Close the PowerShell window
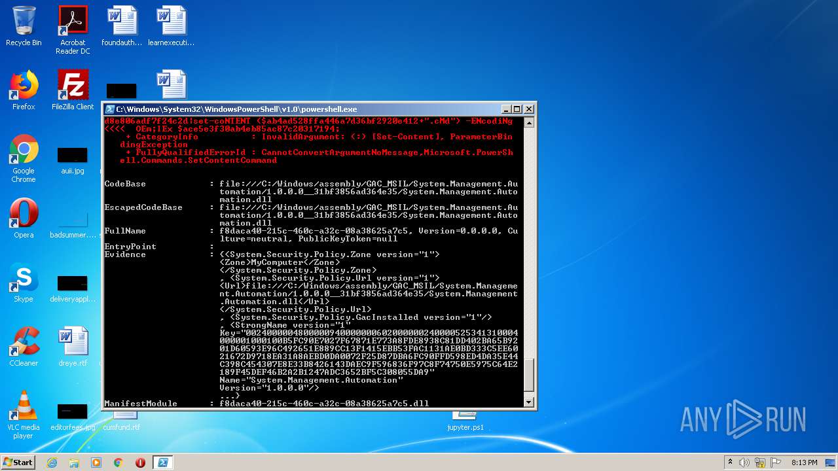Screen dimensions: 838x471 click(x=529, y=109)
